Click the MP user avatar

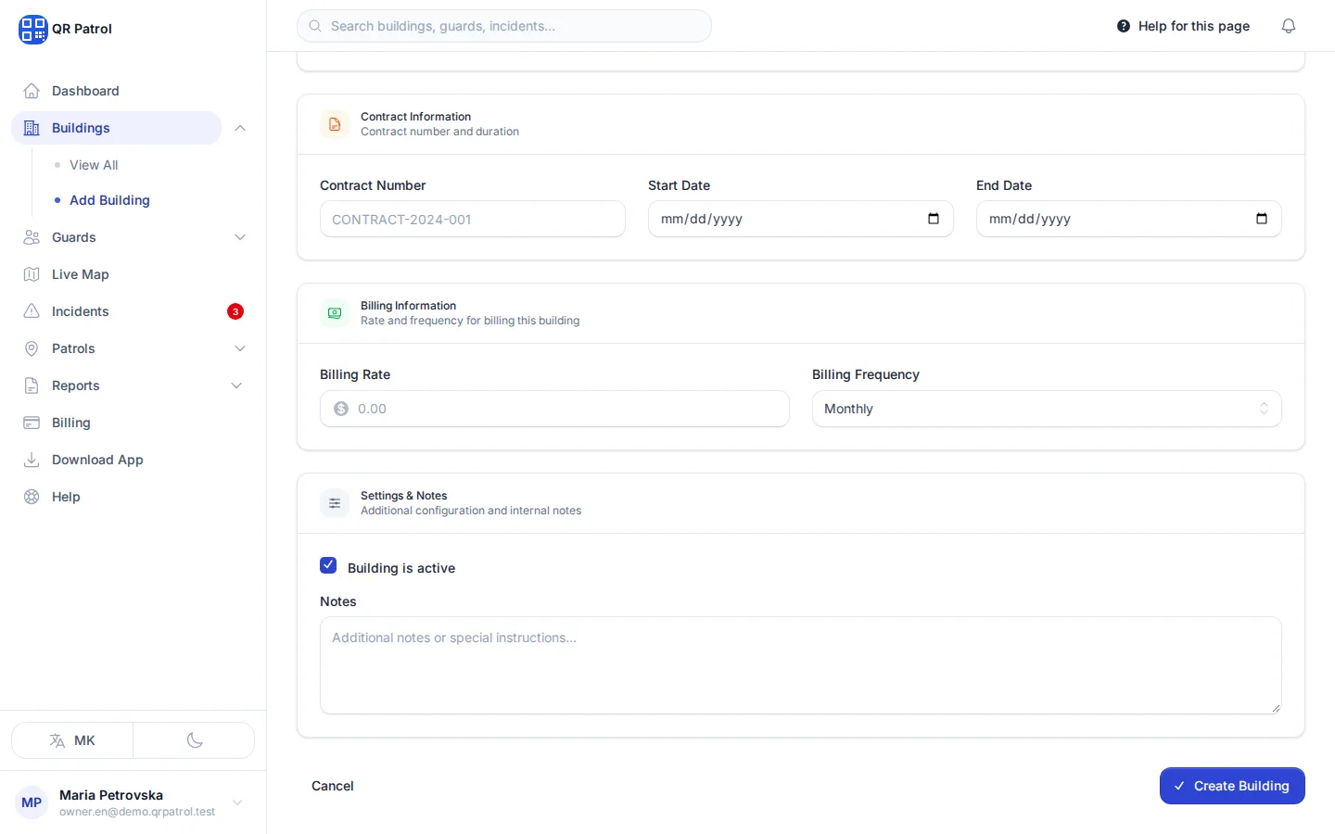(32, 802)
